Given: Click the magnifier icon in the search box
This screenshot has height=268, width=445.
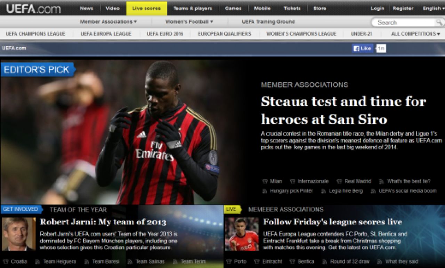Looking at the screenshot, I should tap(439, 23).
